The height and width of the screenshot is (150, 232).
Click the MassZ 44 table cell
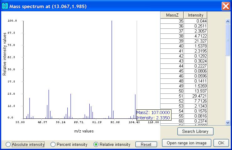tap(172, 66)
